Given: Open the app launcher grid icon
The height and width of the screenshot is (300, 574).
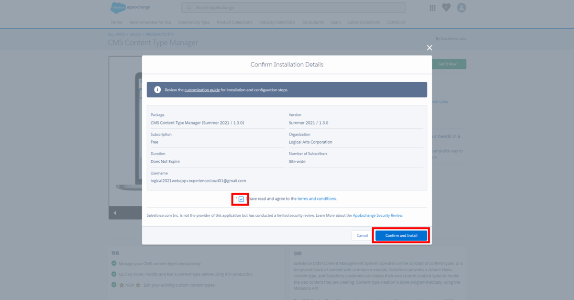Looking at the screenshot, I should point(432,8).
